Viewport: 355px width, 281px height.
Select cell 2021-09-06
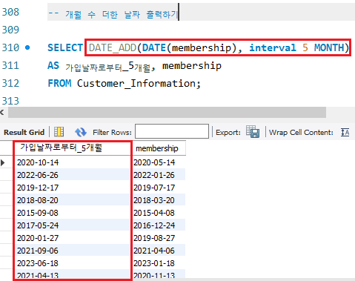click(x=72, y=251)
